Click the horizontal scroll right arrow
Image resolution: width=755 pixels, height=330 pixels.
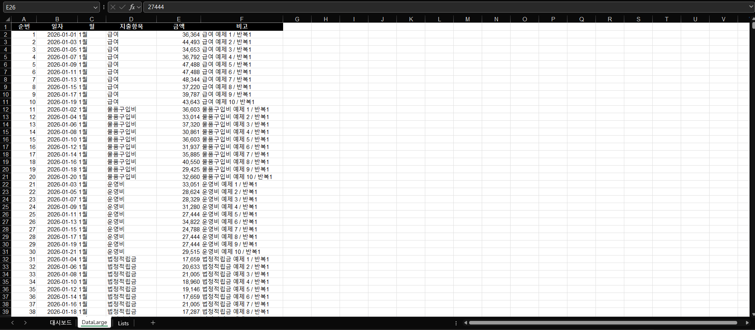coord(747,323)
